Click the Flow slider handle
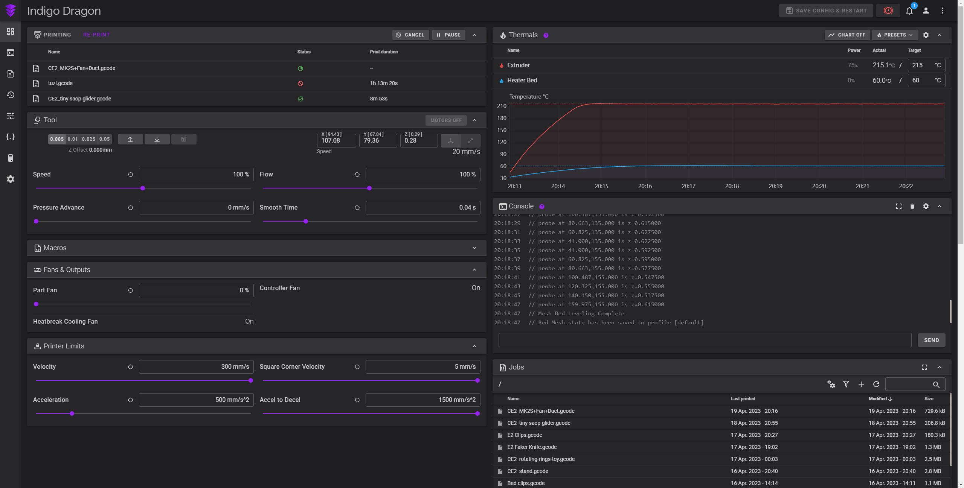This screenshot has height=488, width=964. pos(369,188)
